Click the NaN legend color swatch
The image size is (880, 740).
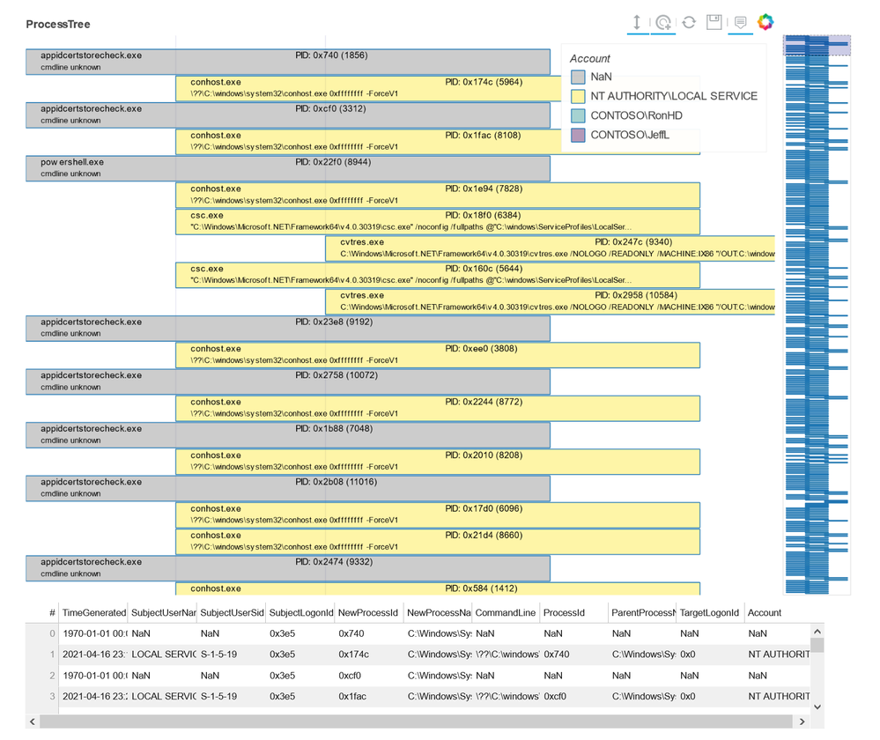pyautogui.click(x=578, y=77)
